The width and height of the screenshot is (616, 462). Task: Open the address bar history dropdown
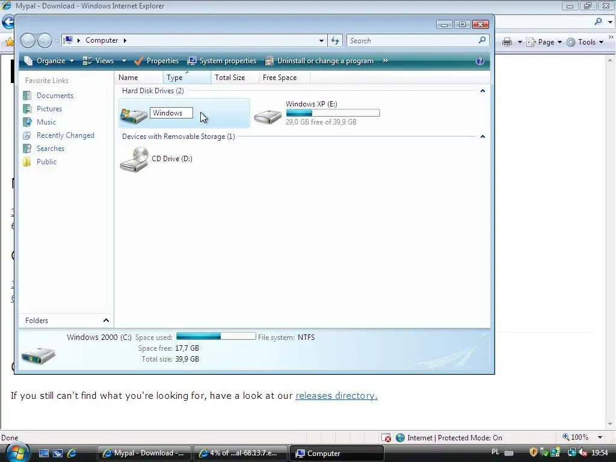pos(321,40)
